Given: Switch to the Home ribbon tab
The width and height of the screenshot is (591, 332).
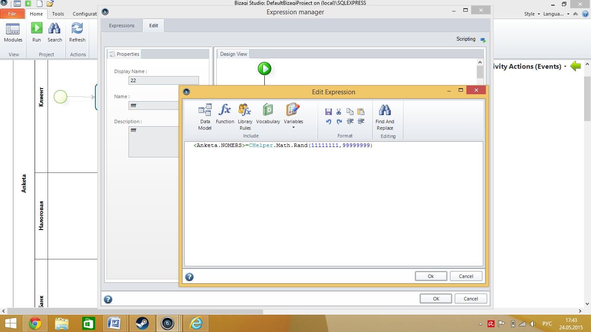Looking at the screenshot, I should [x=36, y=14].
